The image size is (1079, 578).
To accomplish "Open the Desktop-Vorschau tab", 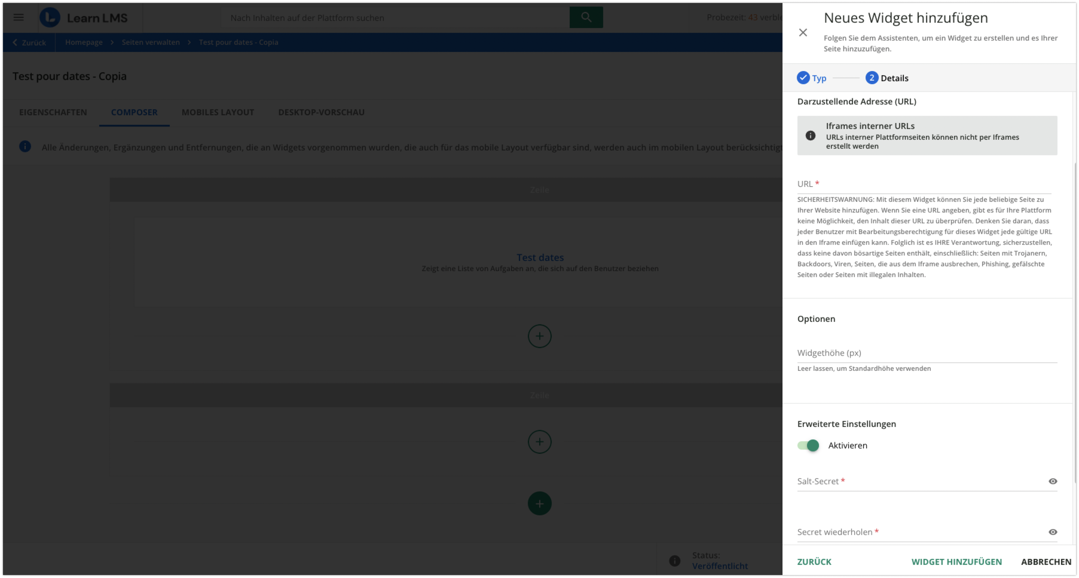I will click(321, 112).
